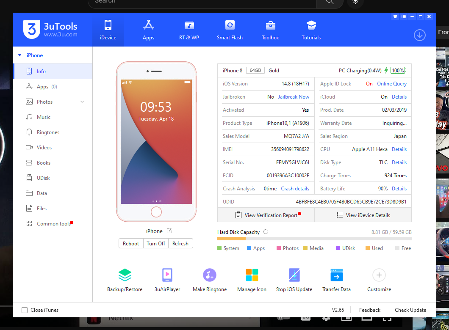Click the Jailbreak Now link
Image resolution: width=449 pixels, height=330 pixels.
click(x=294, y=97)
